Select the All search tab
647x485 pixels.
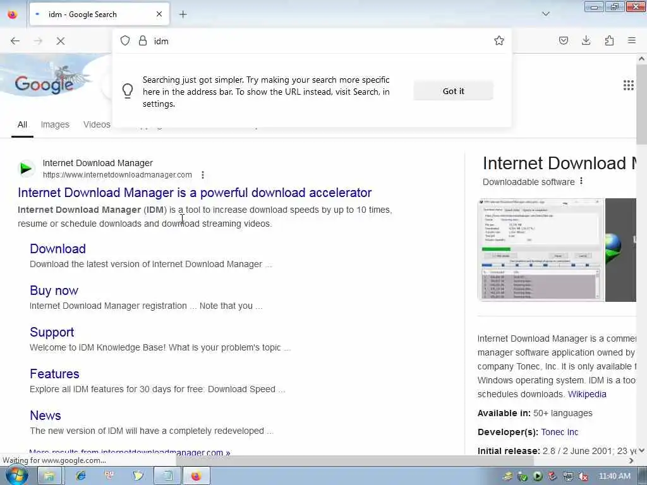point(22,124)
